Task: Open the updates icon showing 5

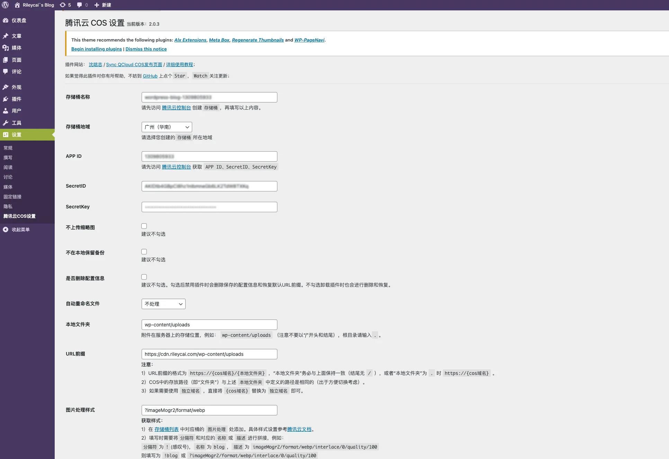Action: click(63, 5)
